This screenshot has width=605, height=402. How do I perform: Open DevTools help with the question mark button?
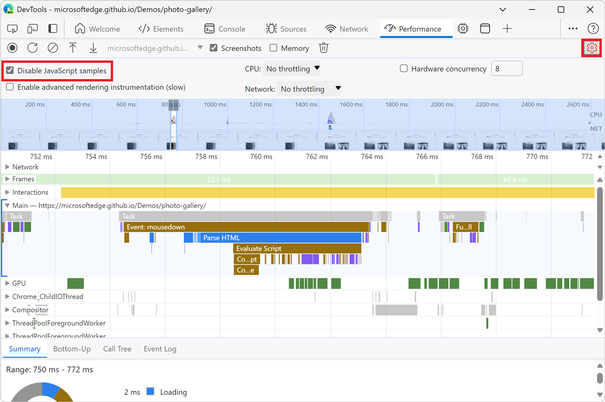(x=593, y=28)
